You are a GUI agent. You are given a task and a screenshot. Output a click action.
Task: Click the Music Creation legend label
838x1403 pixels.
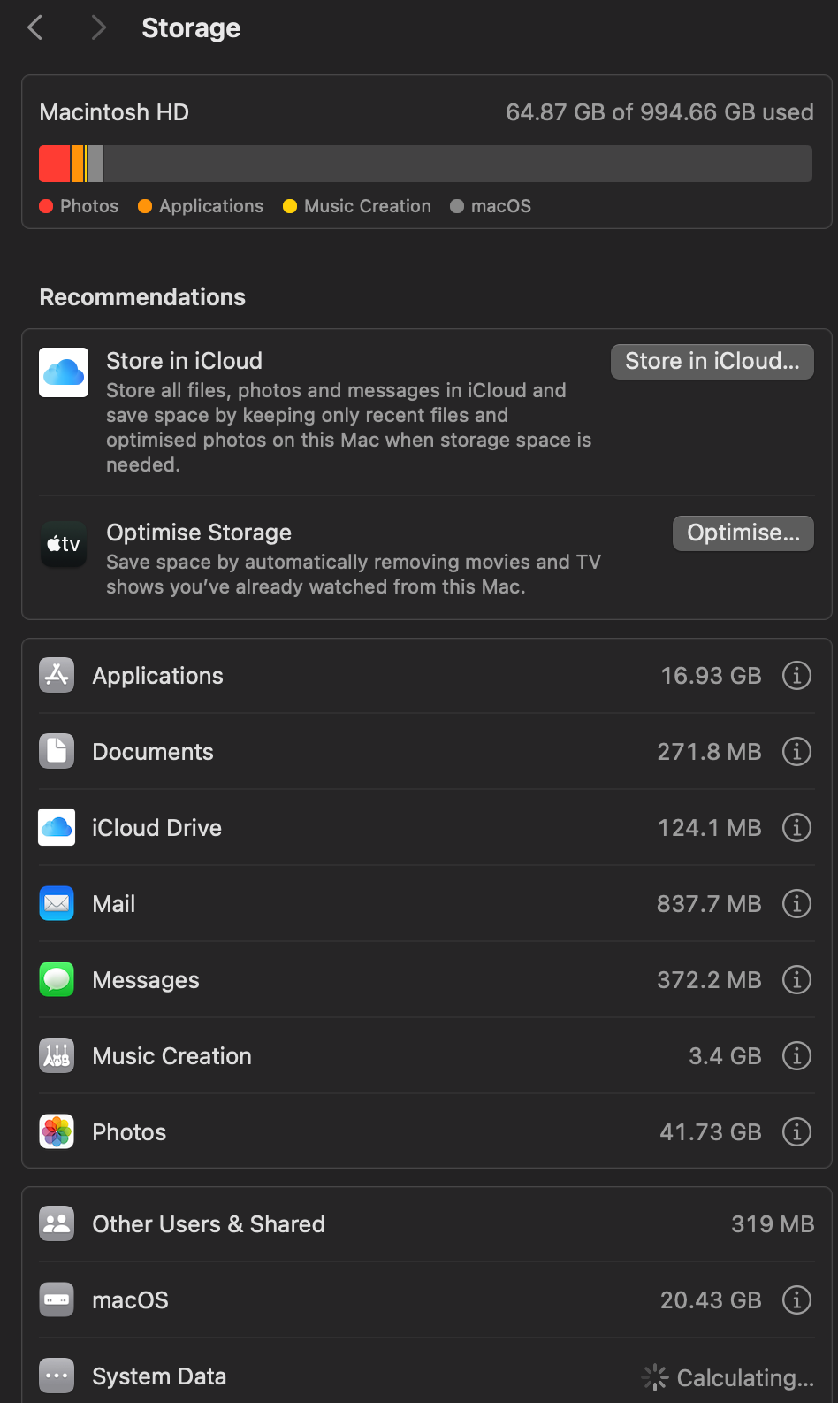(368, 206)
